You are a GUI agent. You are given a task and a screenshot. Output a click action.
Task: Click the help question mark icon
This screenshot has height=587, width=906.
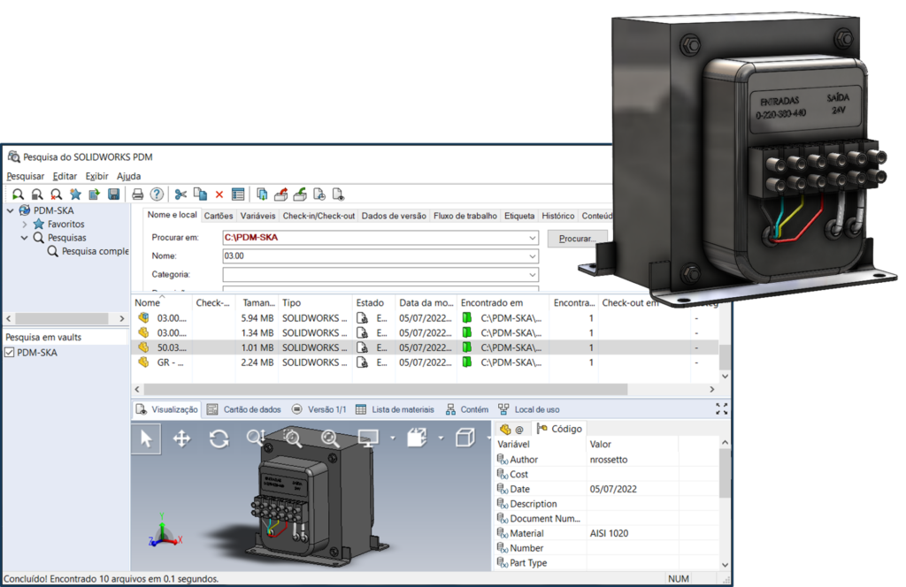coord(157,194)
